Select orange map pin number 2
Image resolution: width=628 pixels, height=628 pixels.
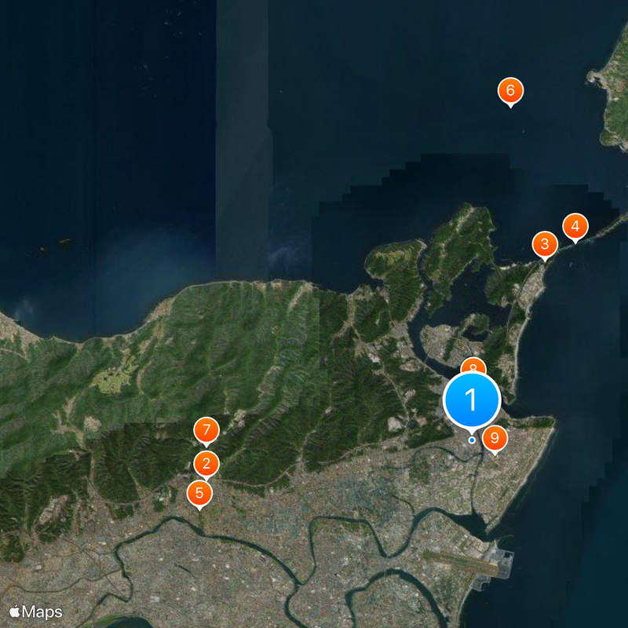point(206,463)
